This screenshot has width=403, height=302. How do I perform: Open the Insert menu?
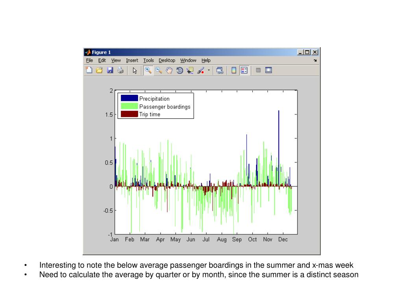132,60
